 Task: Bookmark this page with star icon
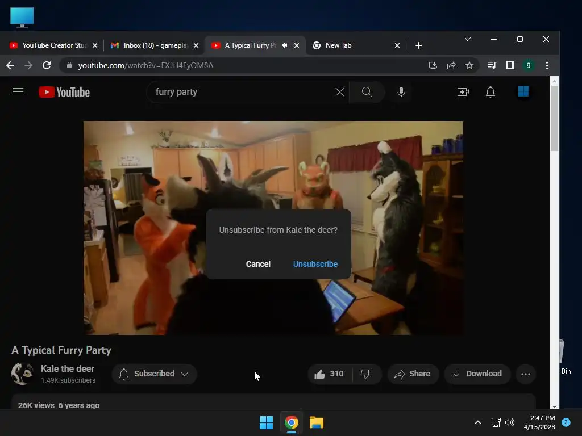[x=469, y=66]
